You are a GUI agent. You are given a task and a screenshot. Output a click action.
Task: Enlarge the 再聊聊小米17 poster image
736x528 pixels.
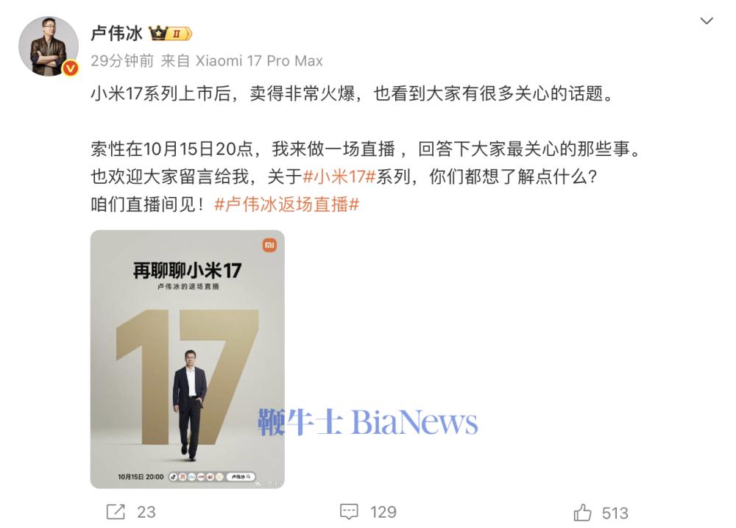click(187, 359)
